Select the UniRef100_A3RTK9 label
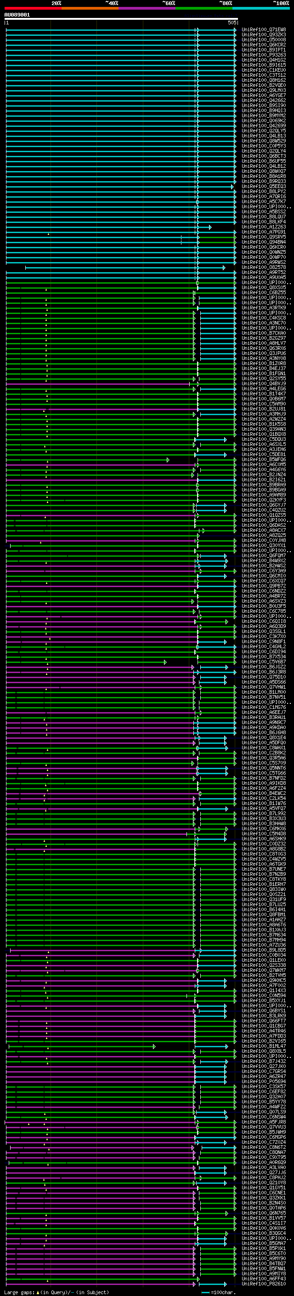Viewport: 294px width, 1296px height. [x=264, y=308]
